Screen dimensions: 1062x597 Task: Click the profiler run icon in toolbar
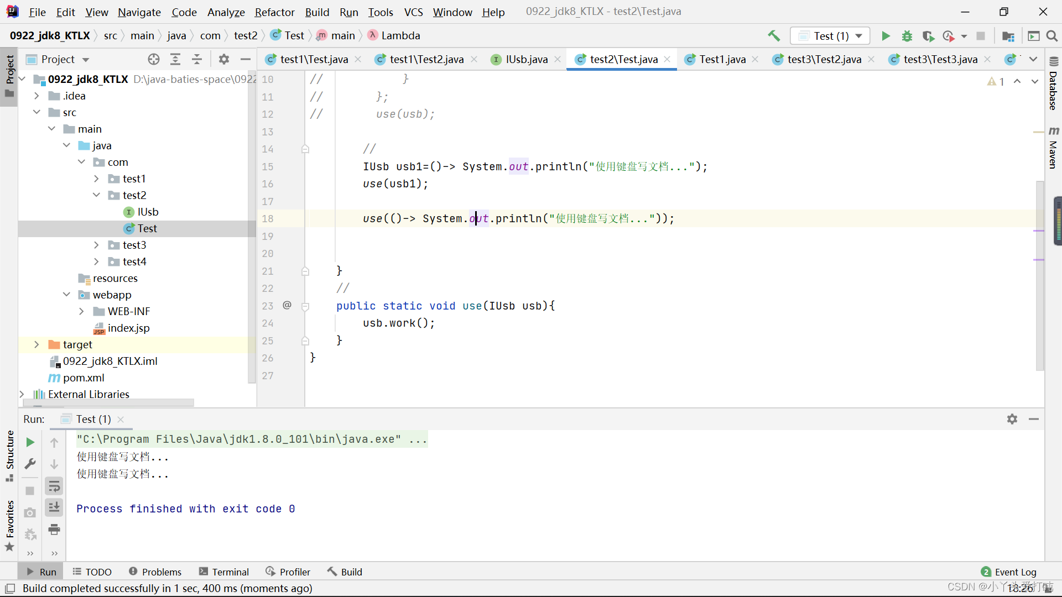coord(949,36)
